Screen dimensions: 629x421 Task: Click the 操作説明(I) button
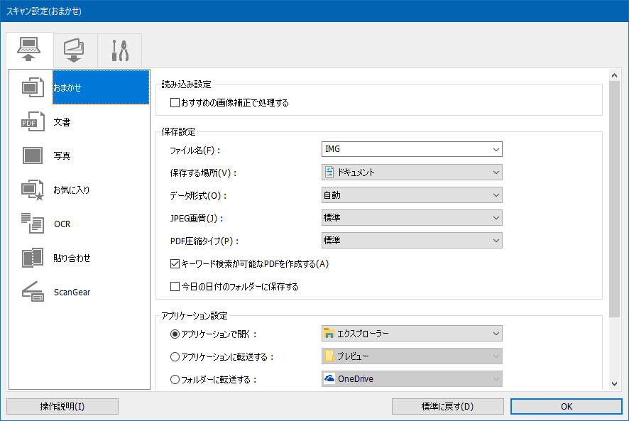click(62, 407)
